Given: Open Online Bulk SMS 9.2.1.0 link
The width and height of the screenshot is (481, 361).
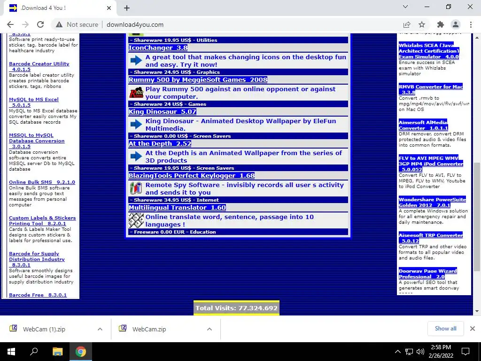Looking at the screenshot, I should pyautogui.click(x=42, y=182).
